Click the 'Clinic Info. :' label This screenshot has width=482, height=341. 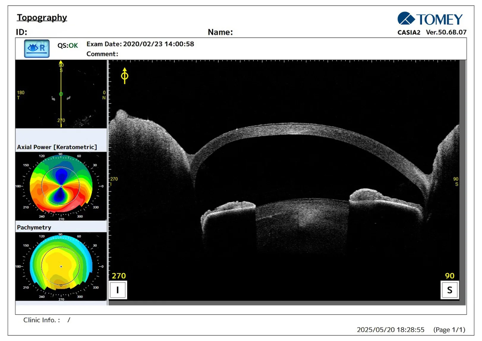point(42,320)
